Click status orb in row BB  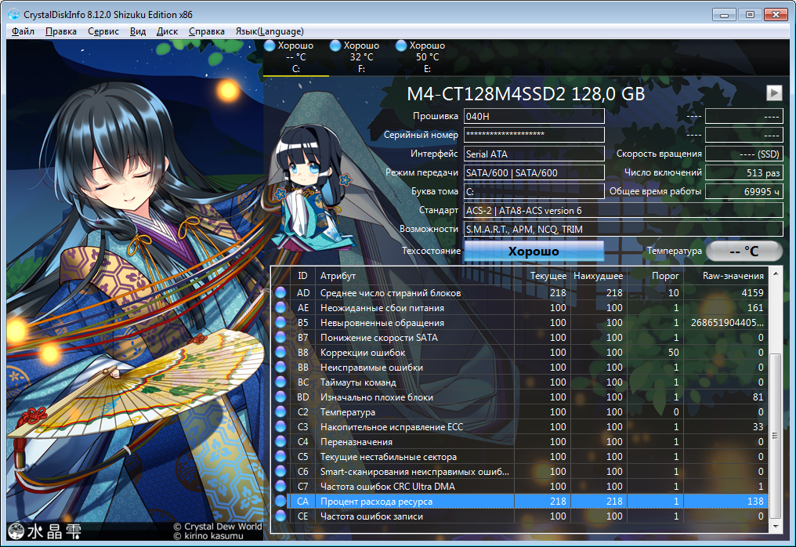click(280, 368)
